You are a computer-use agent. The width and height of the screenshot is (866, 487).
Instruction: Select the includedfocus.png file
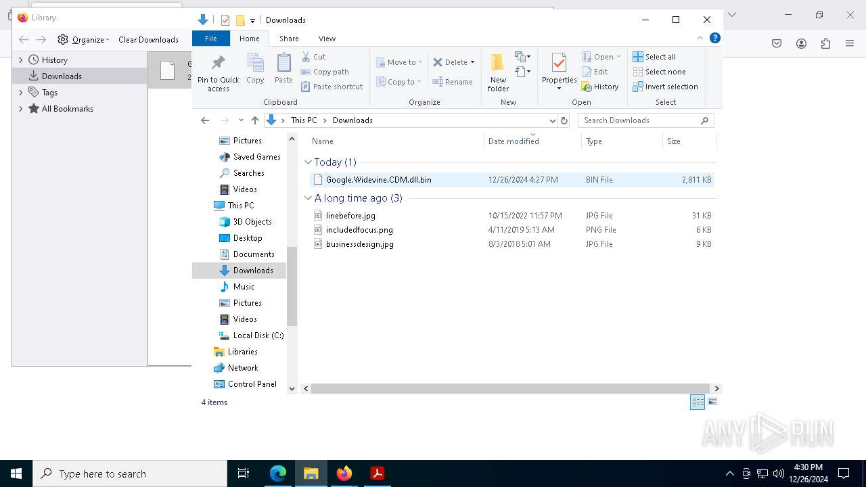(511, 230)
